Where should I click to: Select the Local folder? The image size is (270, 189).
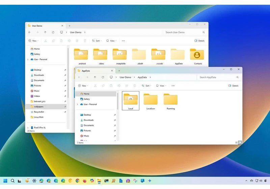click(131, 101)
